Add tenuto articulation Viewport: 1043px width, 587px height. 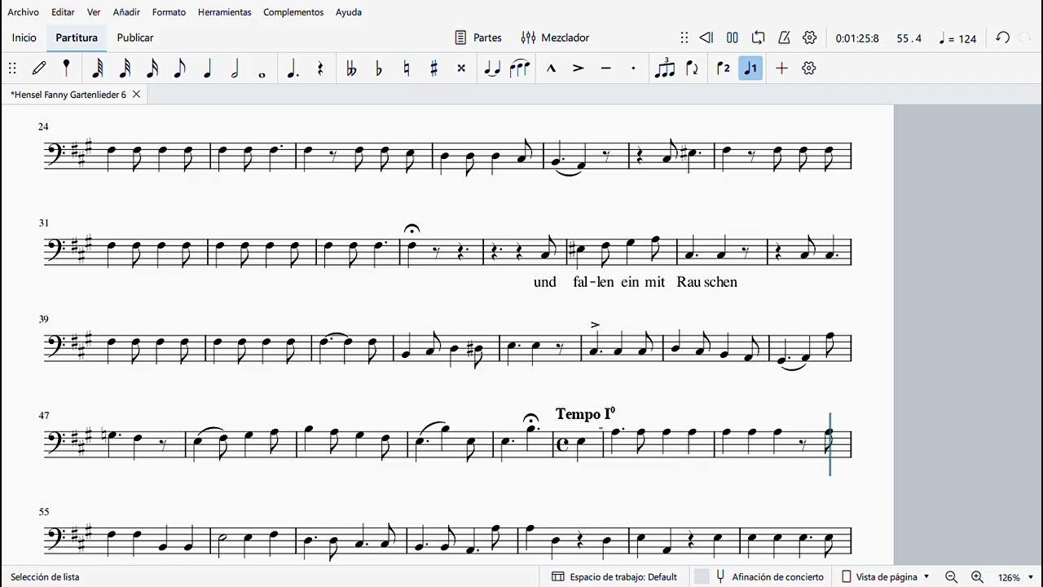(x=605, y=68)
